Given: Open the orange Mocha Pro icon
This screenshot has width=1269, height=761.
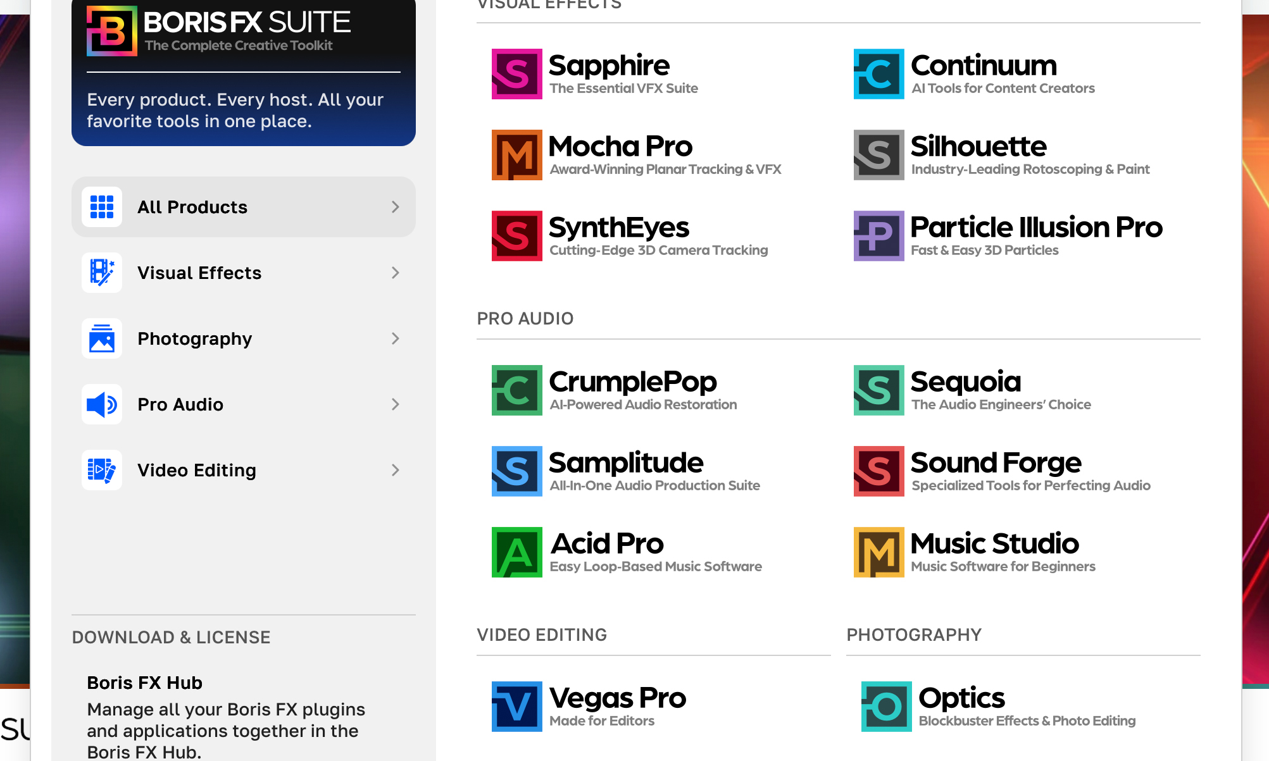Looking at the screenshot, I should [516, 155].
